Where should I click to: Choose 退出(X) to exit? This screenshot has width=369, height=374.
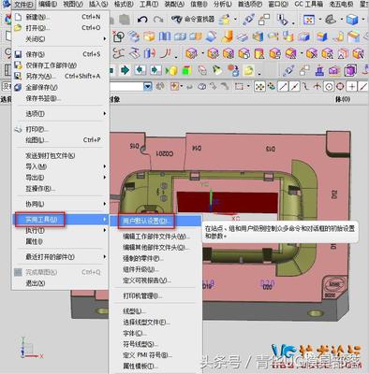point(60,283)
